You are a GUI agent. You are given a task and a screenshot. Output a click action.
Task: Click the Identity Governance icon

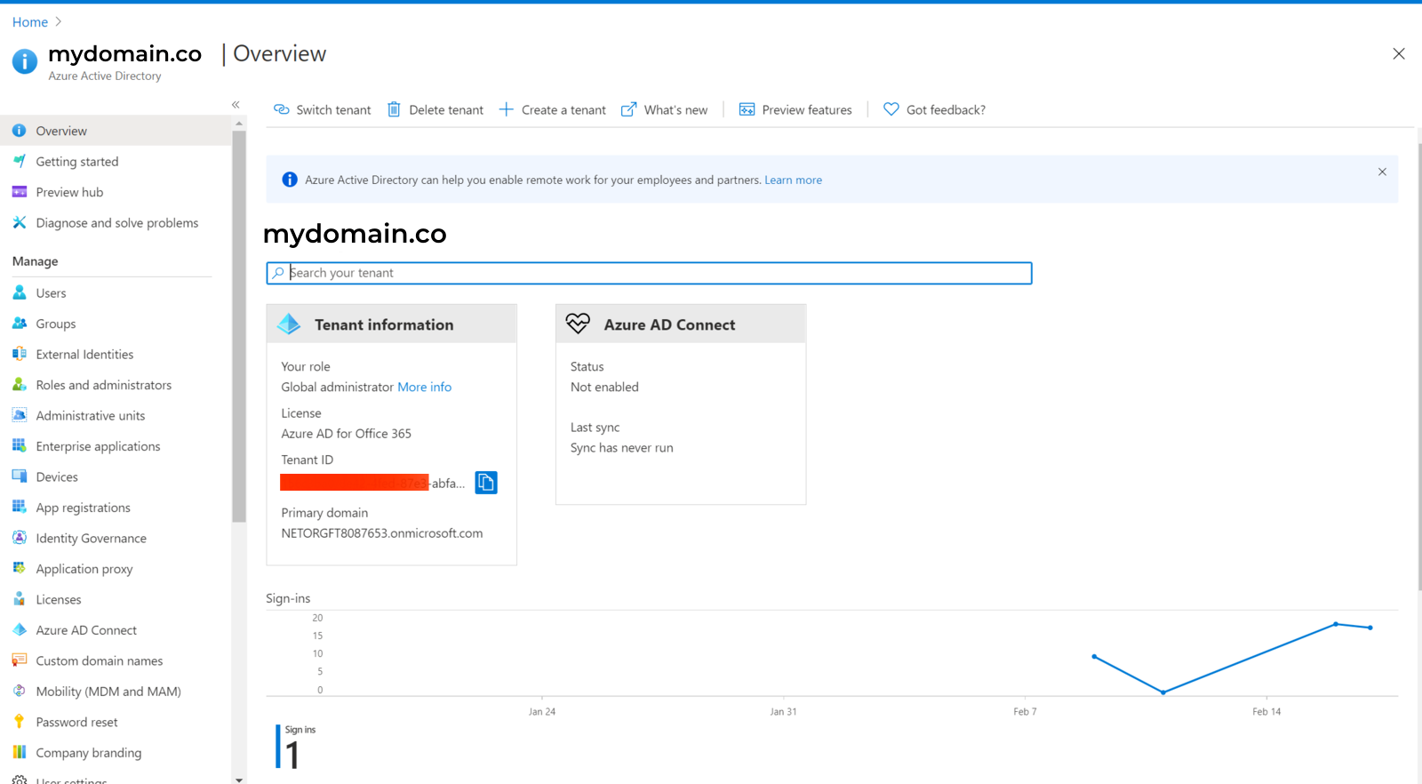[x=19, y=538]
